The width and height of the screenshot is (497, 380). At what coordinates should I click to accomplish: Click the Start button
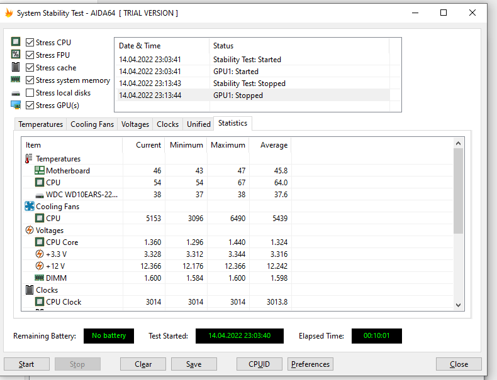tap(26, 364)
